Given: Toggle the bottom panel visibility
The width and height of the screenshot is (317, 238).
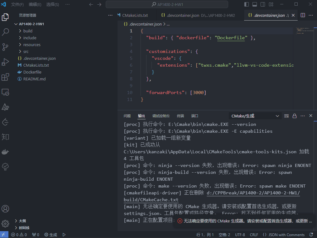Looking at the screenshot, I should click(x=255, y=4).
